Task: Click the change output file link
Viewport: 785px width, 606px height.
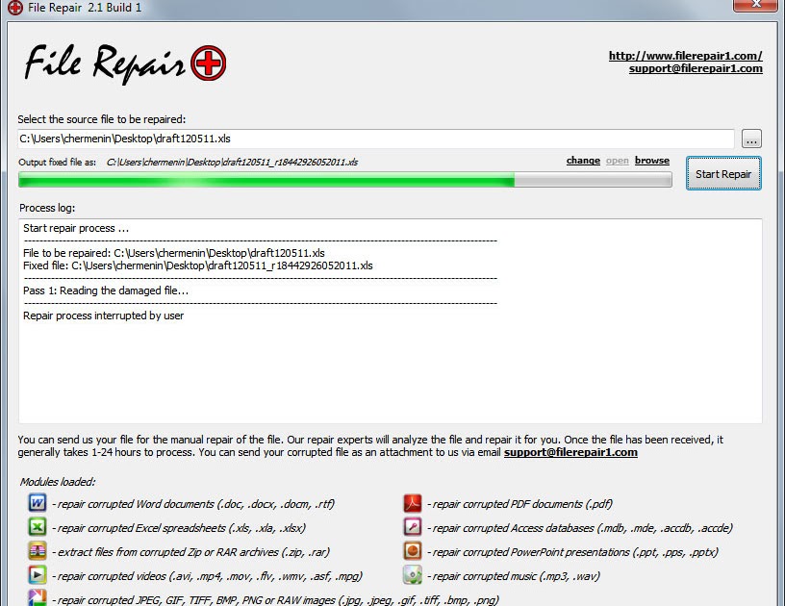Action: [583, 160]
